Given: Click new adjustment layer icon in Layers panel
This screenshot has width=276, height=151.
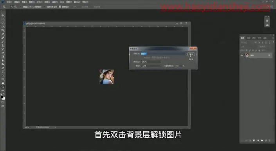Looking at the screenshot, I should coord(258,140).
